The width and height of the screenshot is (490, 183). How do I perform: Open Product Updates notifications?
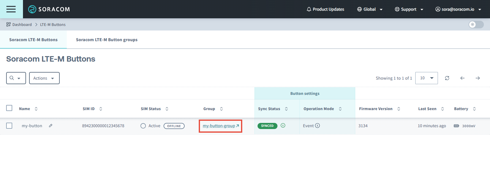coord(325,9)
